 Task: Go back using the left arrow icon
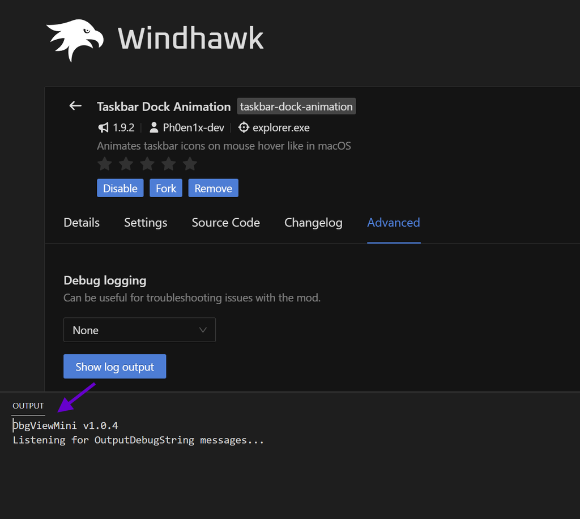[x=75, y=106]
